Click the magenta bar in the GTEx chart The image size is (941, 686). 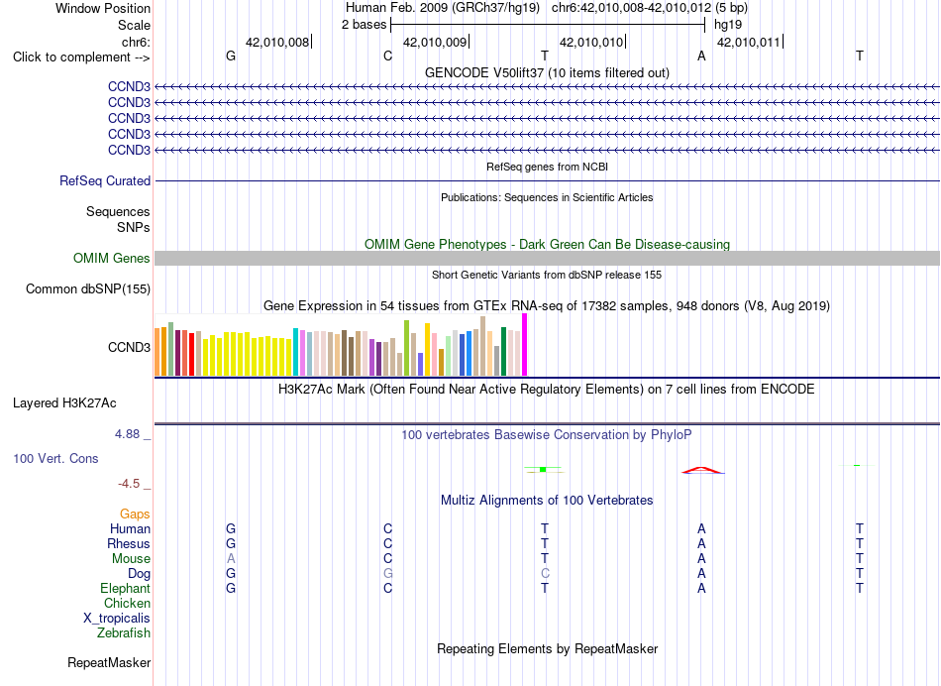tap(525, 345)
